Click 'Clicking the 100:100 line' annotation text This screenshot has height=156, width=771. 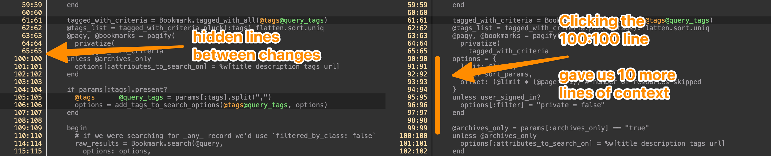pyautogui.click(x=603, y=30)
